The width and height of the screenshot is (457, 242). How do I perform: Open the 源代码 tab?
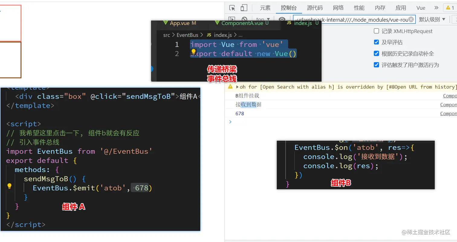point(315,8)
